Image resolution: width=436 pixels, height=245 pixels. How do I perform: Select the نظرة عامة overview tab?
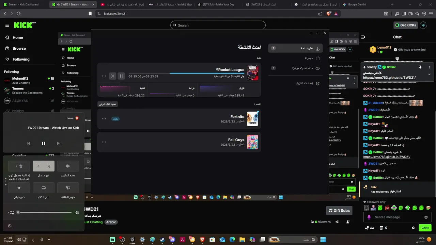(x=295, y=48)
